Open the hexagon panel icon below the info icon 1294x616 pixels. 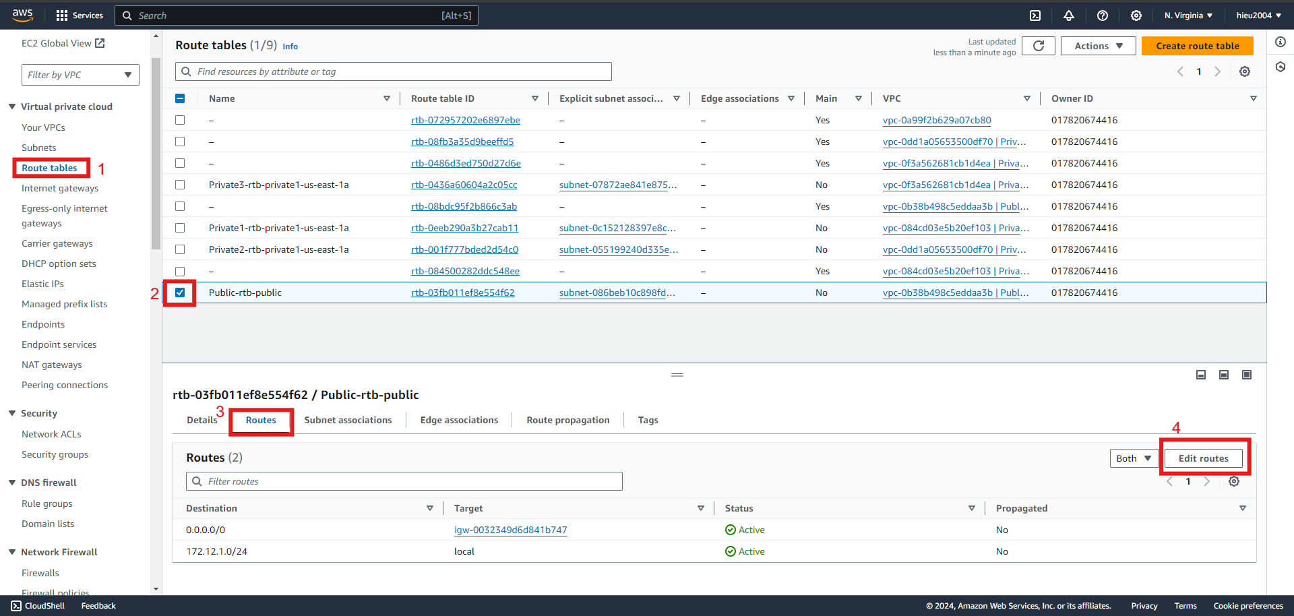coord(1281,67)
